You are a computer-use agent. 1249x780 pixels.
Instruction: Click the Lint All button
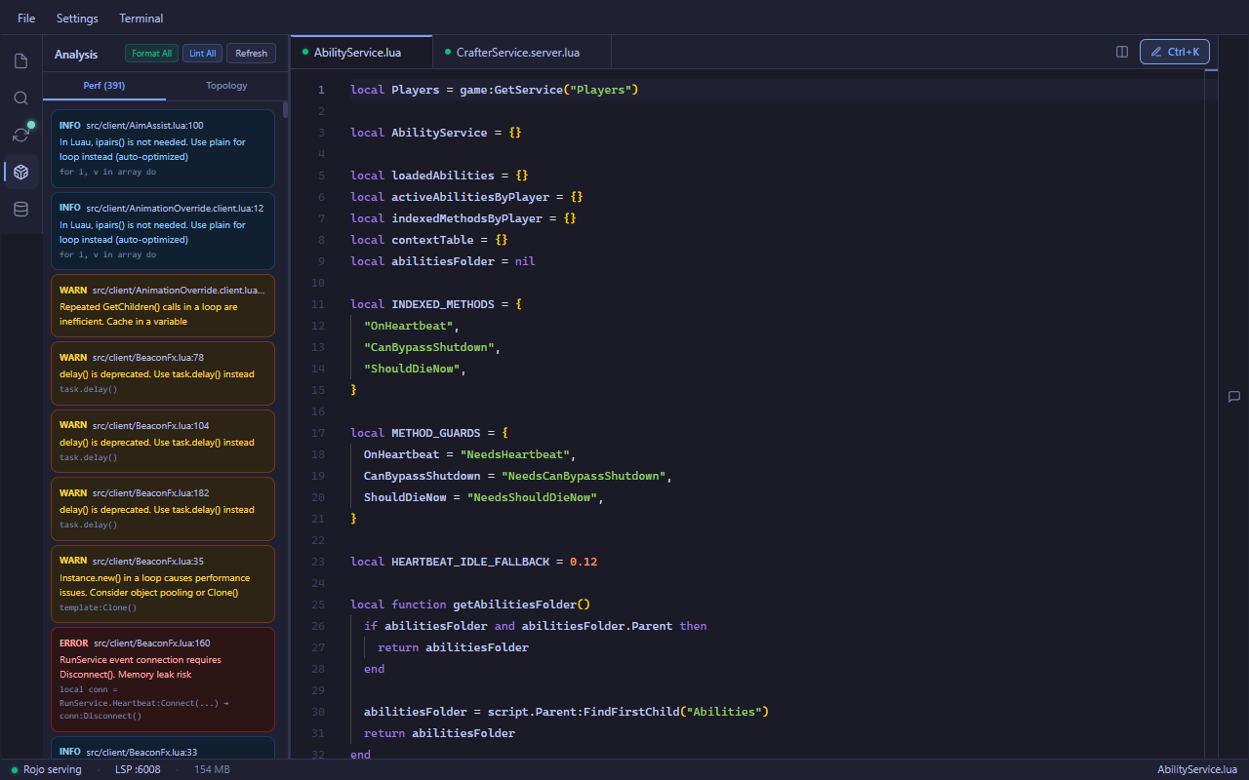(202, 53)
